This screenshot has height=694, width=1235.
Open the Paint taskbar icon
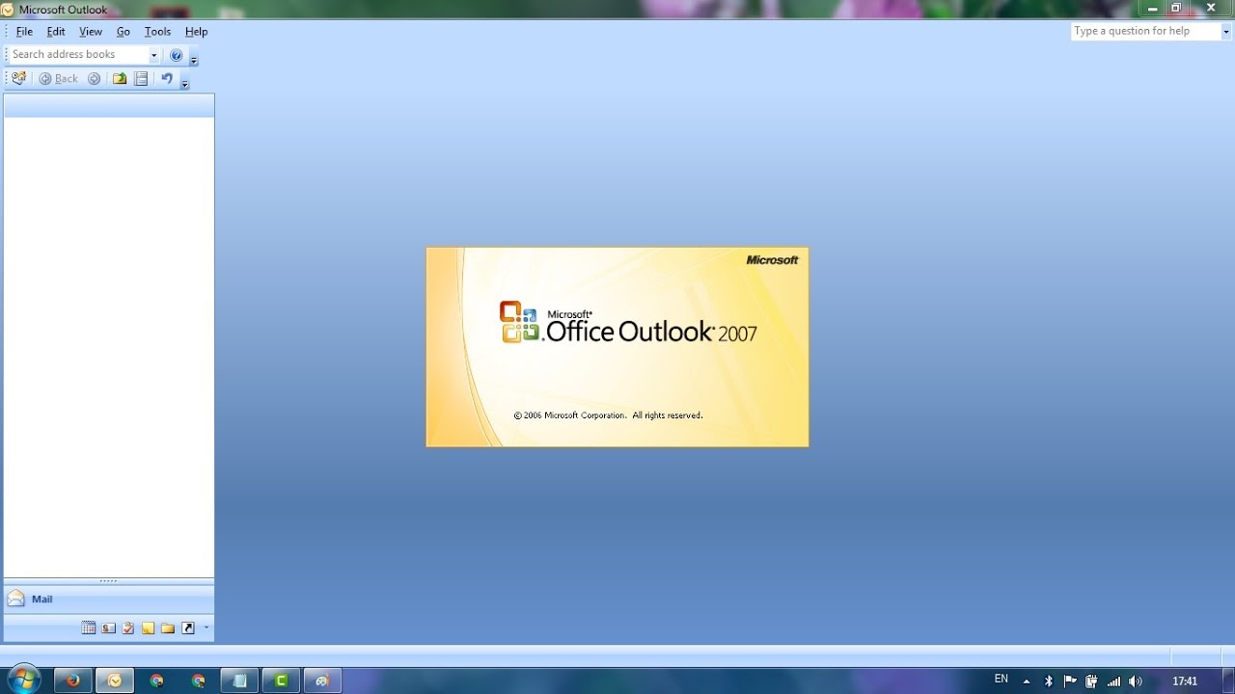[322, 681]
